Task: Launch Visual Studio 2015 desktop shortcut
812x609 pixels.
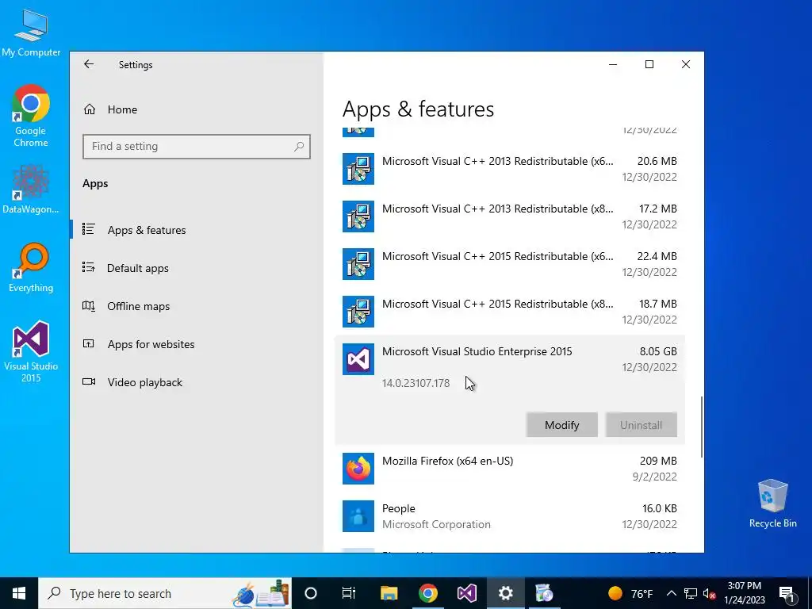Action: [x=31, y=351]
